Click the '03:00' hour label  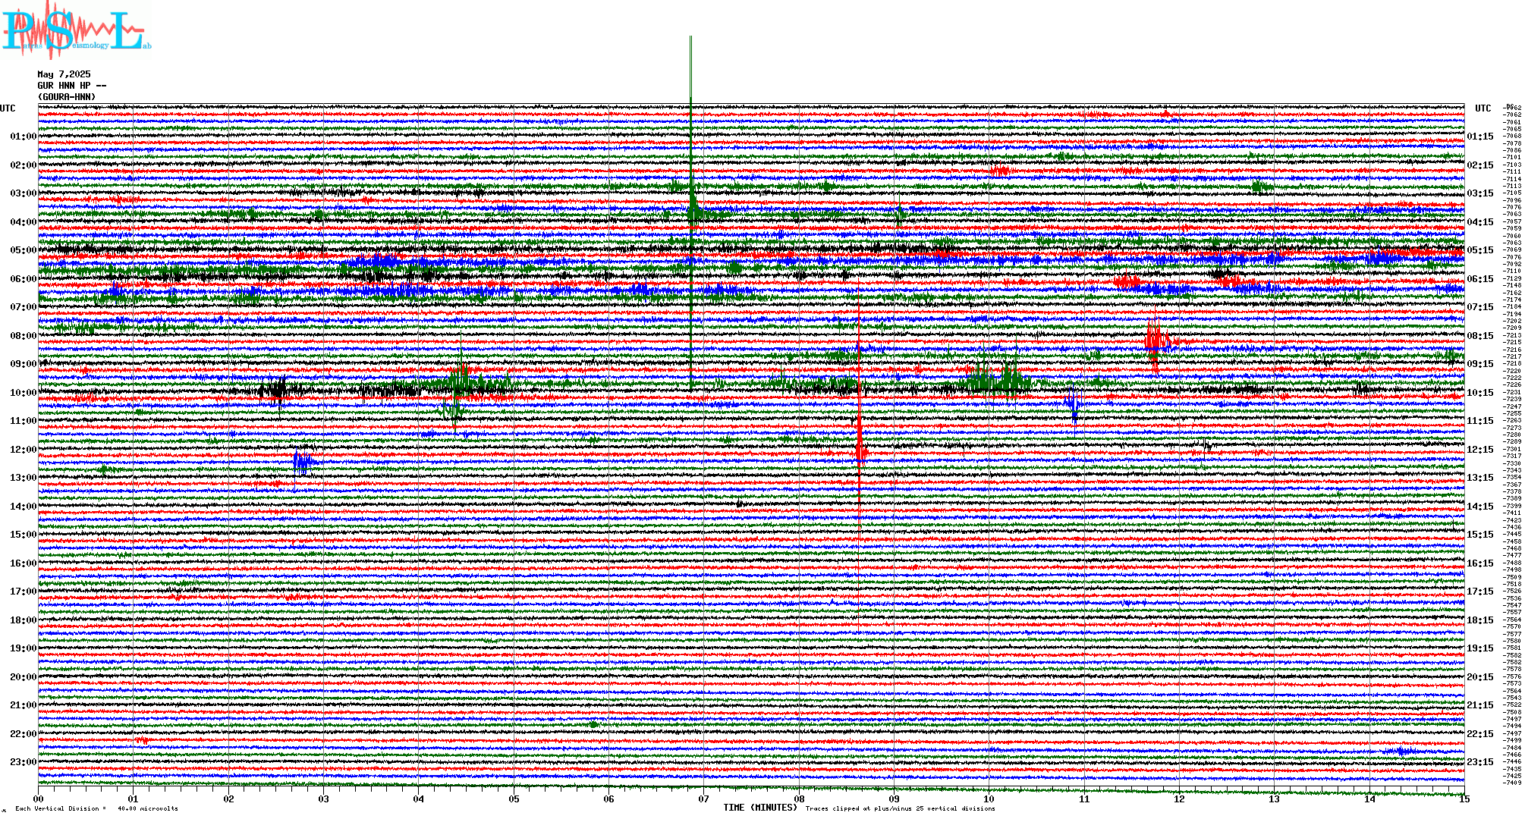23,193
